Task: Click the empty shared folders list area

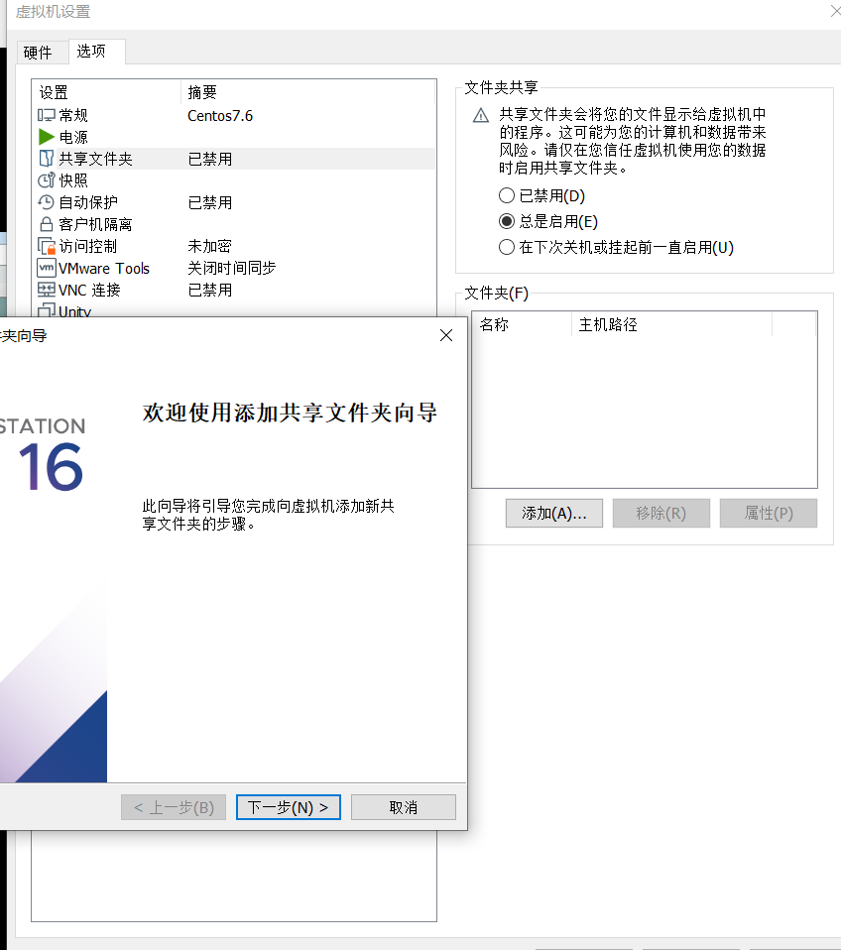Action: click(x=644, y=412)
